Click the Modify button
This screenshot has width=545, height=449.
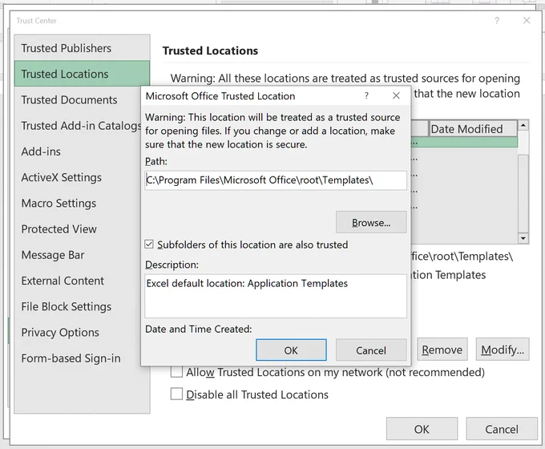[x=503, y=350]
